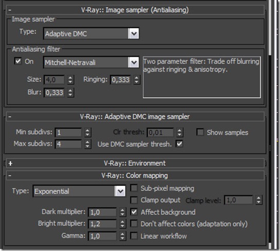This screenshot has width=280, height=251.
Task: Uncheck the Antialiasing filter On checkbox
Action: (x=18, y=61)
